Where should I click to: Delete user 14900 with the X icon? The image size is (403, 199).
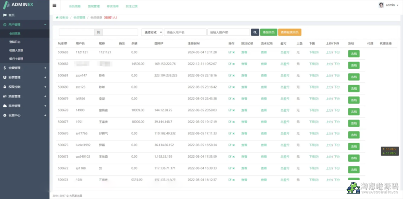coord(233,110)
